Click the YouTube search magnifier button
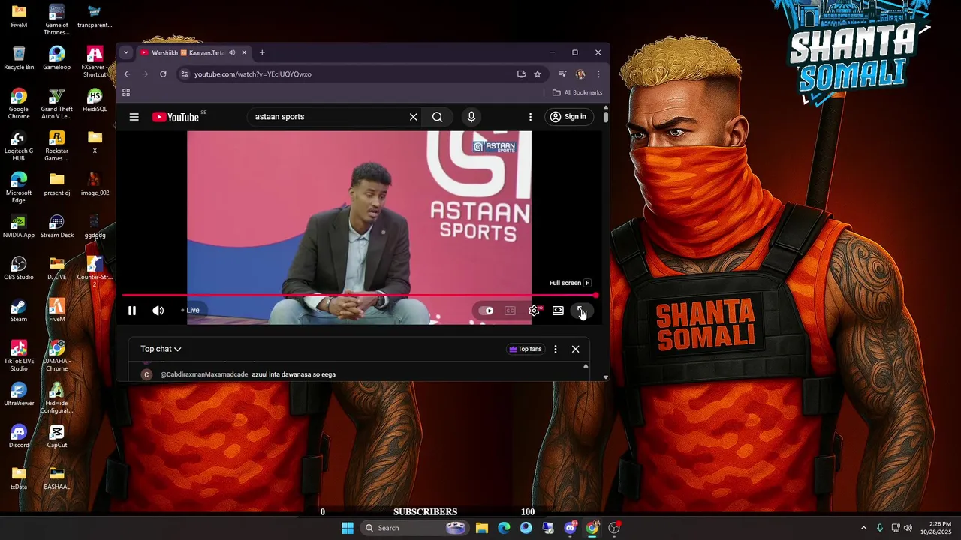This screenshot has width=961, height=540. point(437,117)
